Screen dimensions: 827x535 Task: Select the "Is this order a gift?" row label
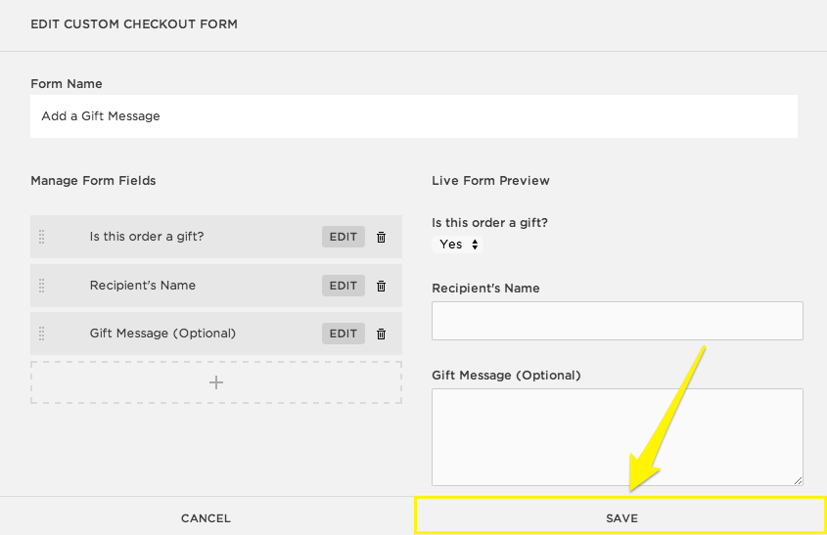tap(147, 237)
